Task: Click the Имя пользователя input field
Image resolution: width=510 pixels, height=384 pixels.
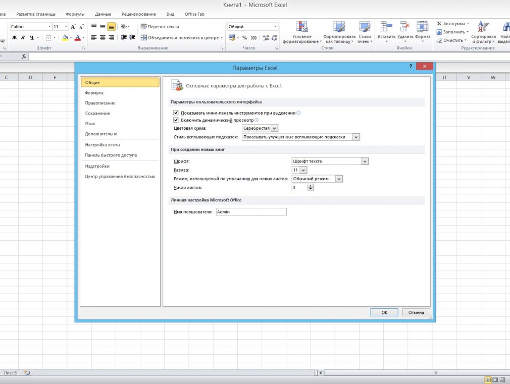Action: [x=251, y=211]
